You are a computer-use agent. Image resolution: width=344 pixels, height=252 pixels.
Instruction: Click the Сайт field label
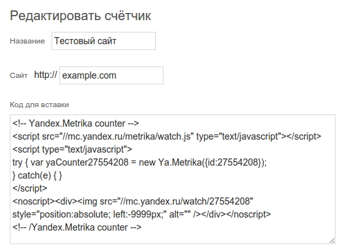coord(19,75)
